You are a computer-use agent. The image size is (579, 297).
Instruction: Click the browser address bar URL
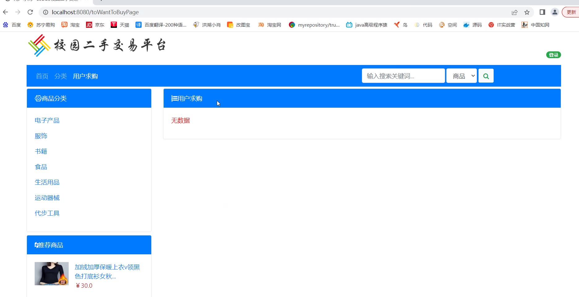[95, 12]
